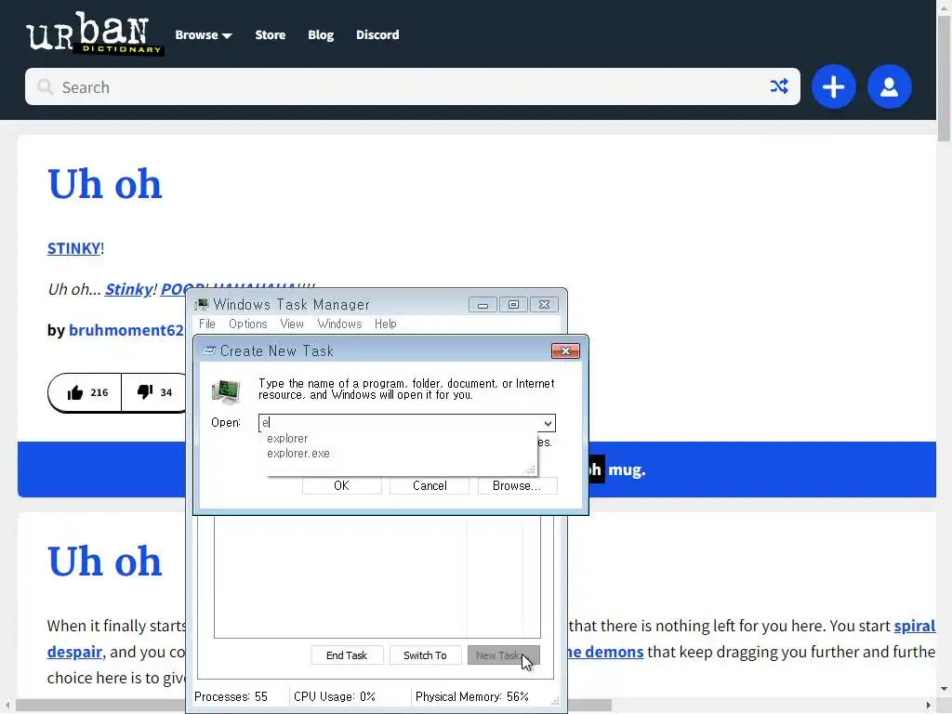The height and width of the screenshot is (714, 952).
Task: Click the computer run icon in dialog
Action: pos(226,391)
